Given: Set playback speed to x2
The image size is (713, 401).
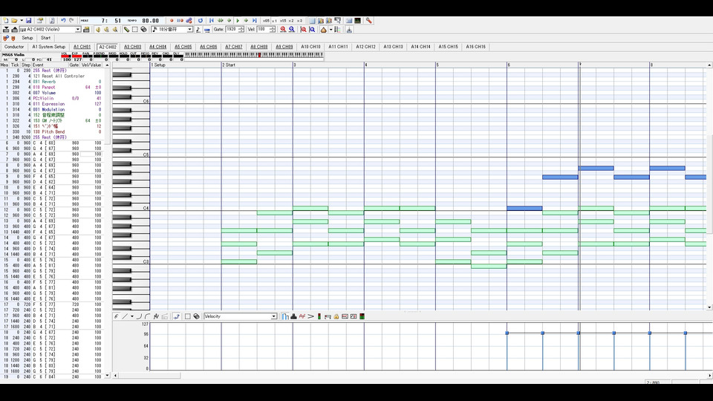Looking at the screenshot, I should pyautogui.click(x=291, y=21).
